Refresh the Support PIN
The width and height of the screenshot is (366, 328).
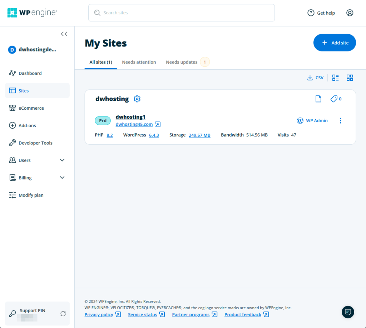[x=63, y=314]
